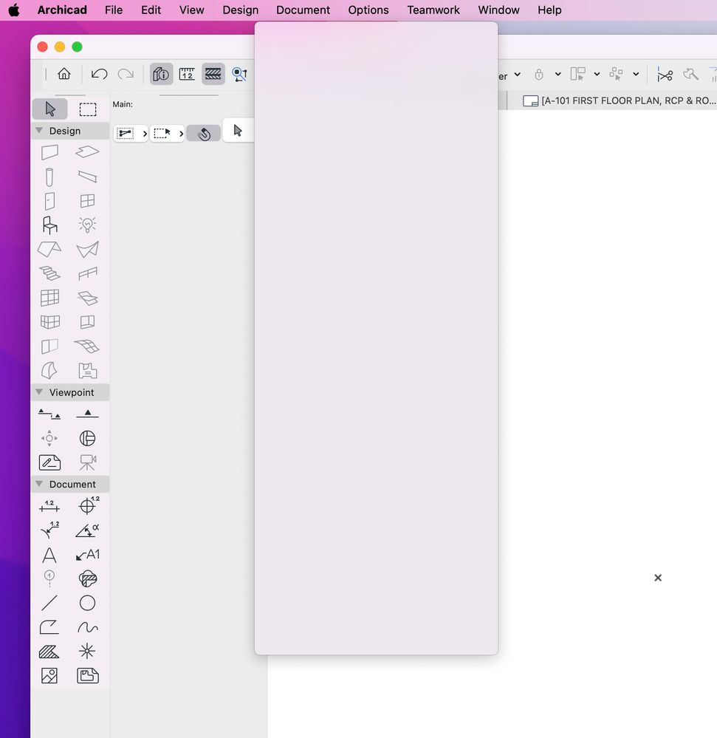717x738 pixels.
Task: Activate the Camera tool under Viewpoint
Action: click(87, 462)
